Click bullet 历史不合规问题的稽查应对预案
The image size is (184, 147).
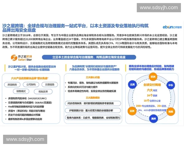[24, 115]
